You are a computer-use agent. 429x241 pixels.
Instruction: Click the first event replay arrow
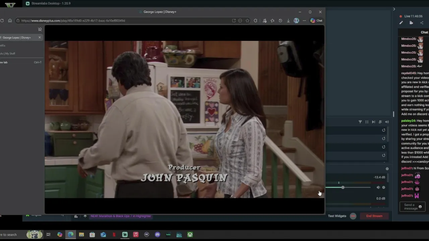pos(384,130)
